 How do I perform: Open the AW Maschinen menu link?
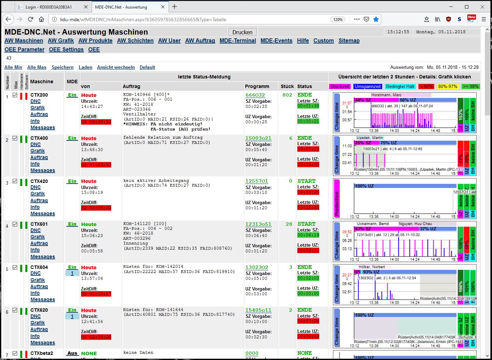coord(24,40)
